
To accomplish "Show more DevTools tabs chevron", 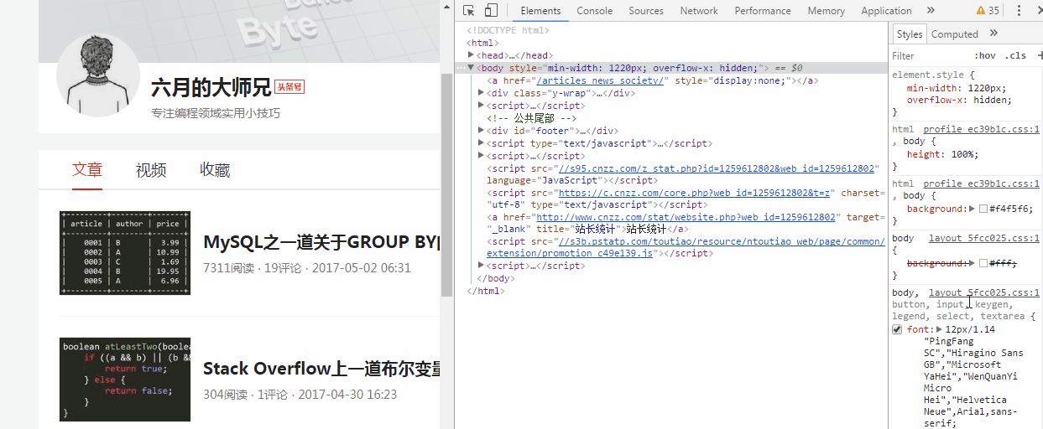I will [x=931, y=11].
